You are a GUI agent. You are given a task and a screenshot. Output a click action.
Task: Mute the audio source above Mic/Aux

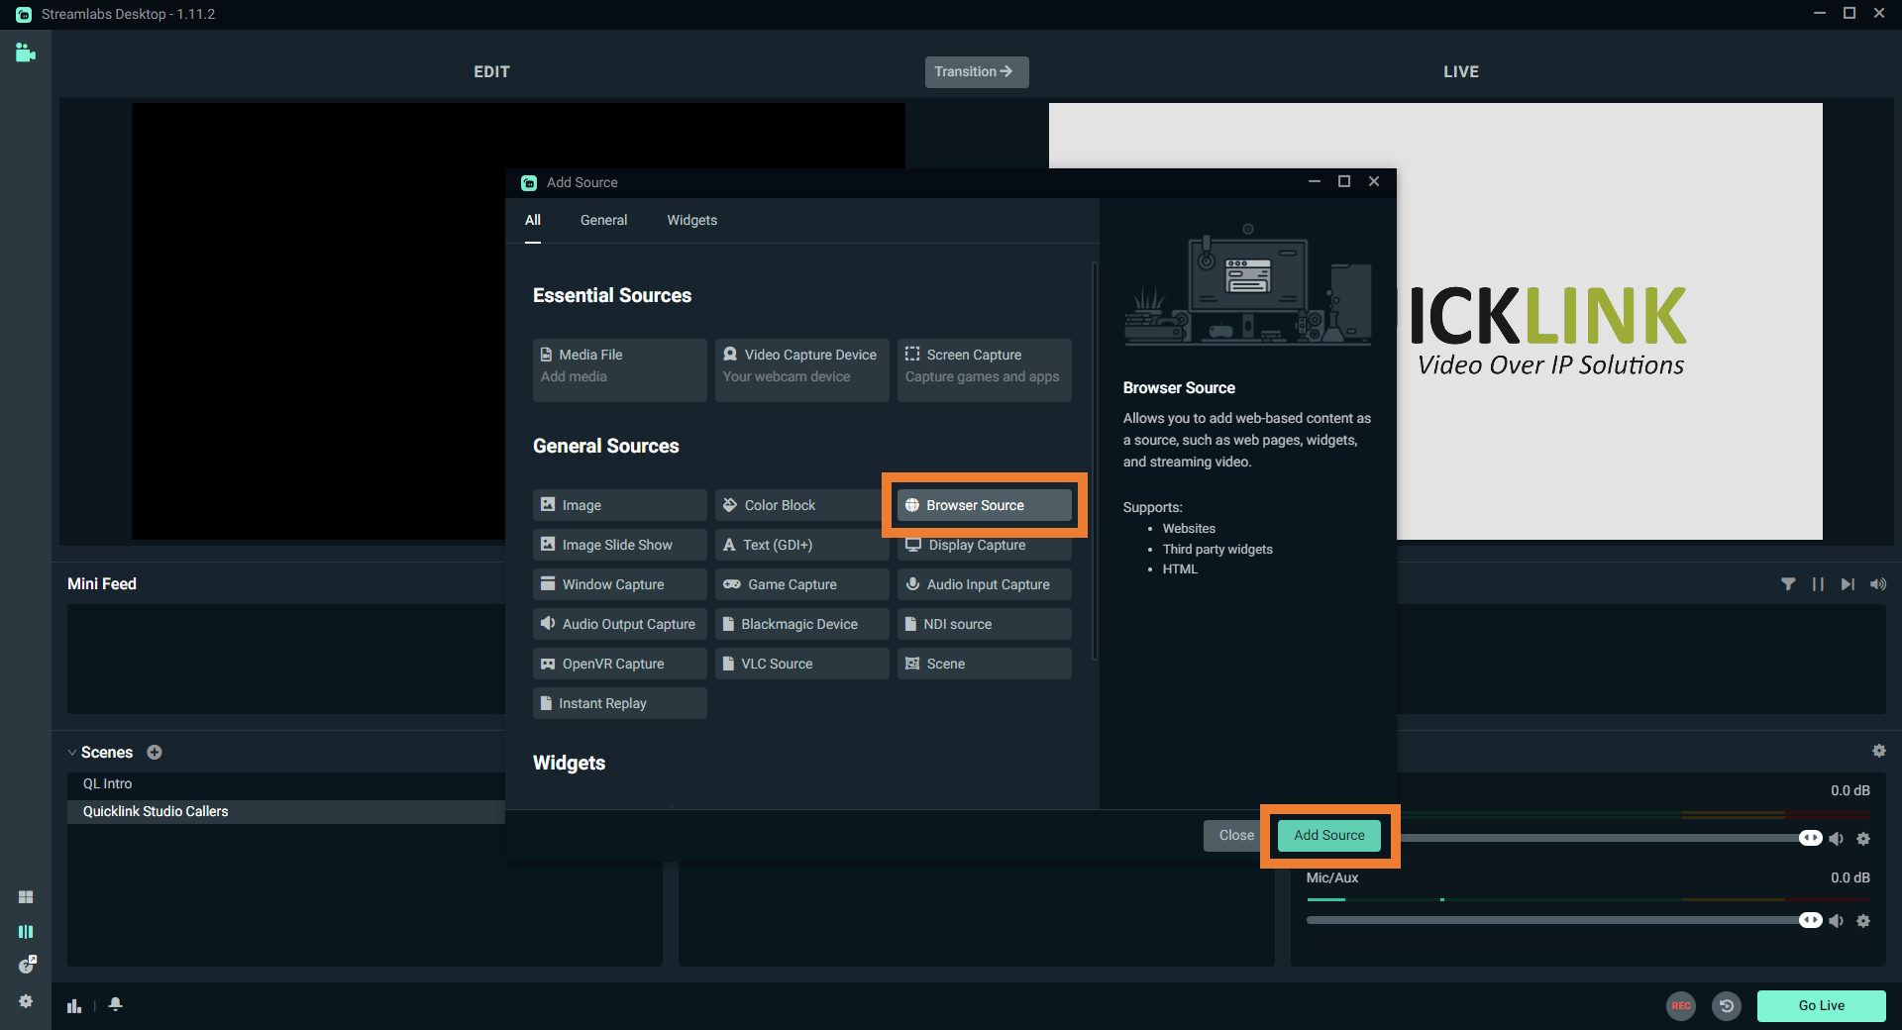pos(1837,839)
